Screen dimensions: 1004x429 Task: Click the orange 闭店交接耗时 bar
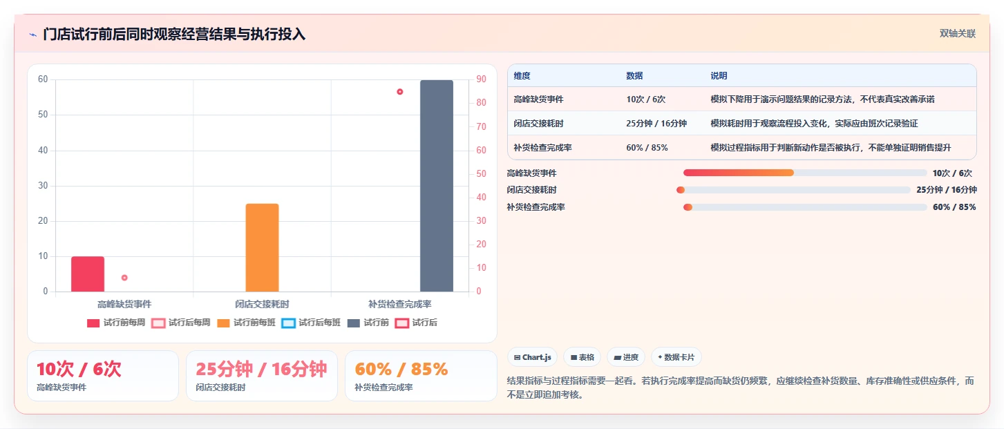point(262,247)
